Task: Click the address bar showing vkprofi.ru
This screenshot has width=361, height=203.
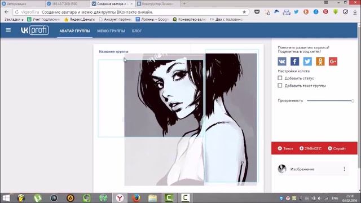Action: [x=130, y=12]
